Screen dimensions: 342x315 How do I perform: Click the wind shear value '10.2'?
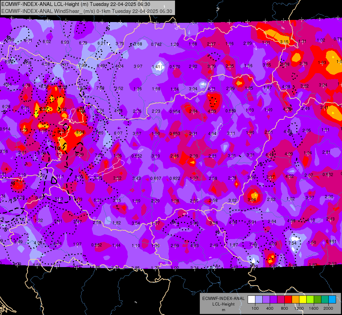pos(82,87)
